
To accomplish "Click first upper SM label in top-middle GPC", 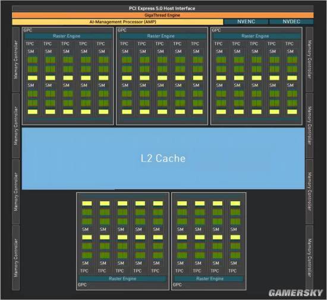I will [125, 52].
